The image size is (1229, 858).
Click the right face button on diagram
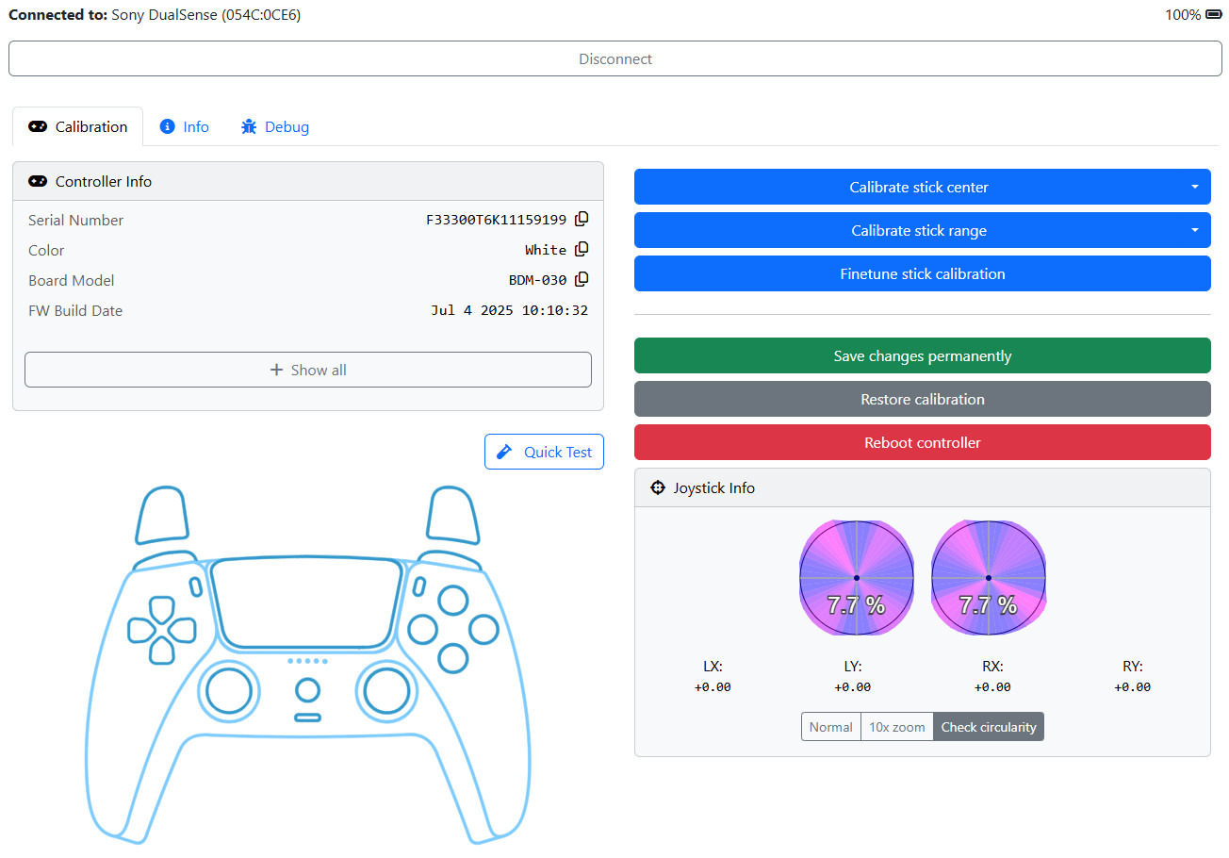click(483, 629)
